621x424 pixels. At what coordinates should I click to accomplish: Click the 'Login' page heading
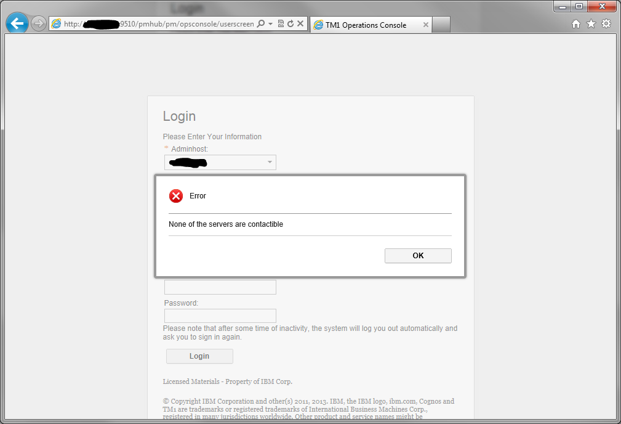click(180, 116)
